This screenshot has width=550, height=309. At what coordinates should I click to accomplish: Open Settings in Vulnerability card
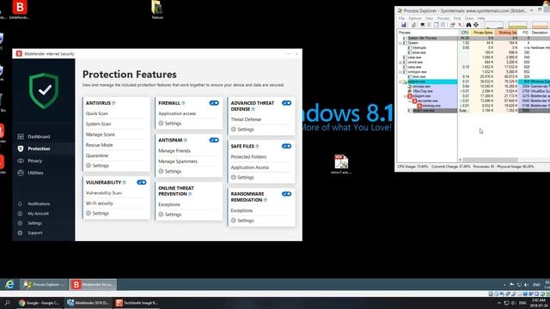pyautogui.click(x=97, y=213)
